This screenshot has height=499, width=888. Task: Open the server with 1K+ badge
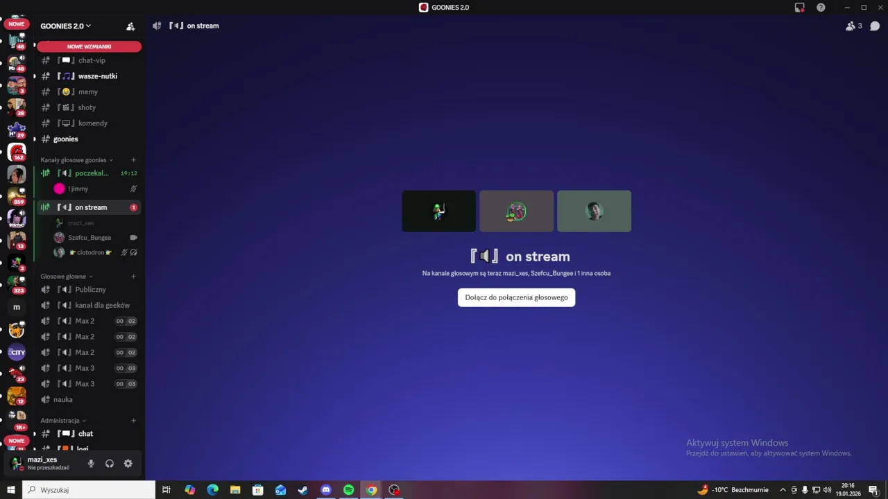[17, 418]
